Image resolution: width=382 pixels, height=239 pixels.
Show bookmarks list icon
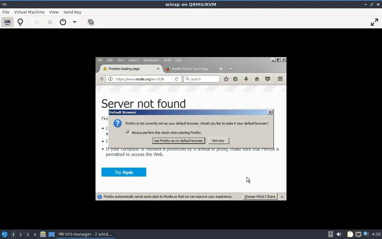(x=235, y=79)
